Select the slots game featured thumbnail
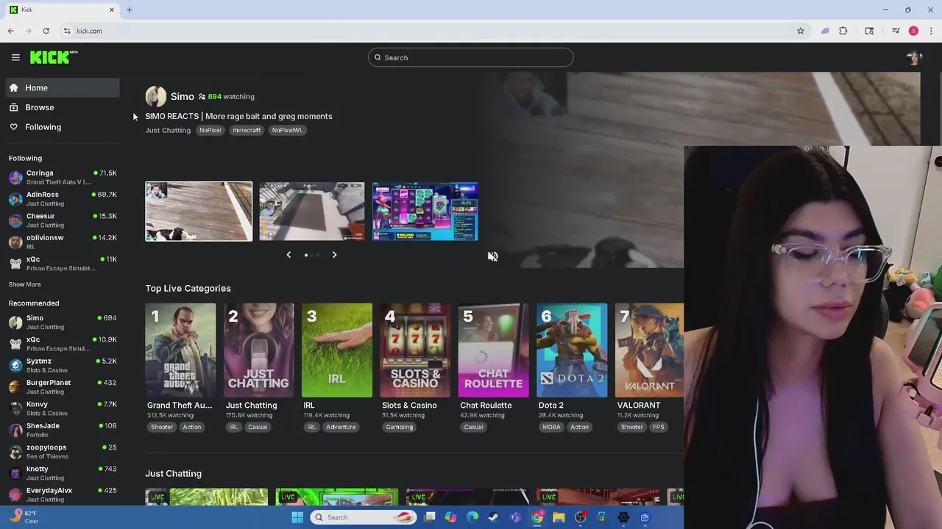The width and height of the screenshot is (942, 529). [425, 212]
